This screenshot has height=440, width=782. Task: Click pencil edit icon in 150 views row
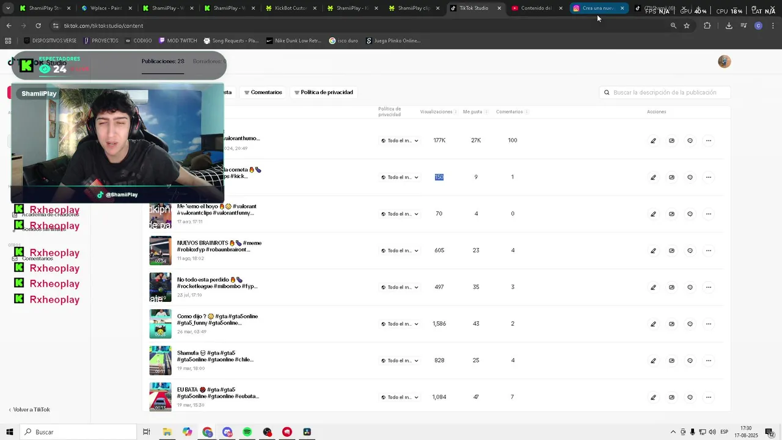click(x=653, y=177)
